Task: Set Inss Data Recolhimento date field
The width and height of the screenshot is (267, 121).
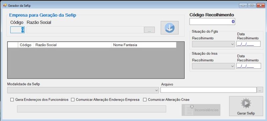Action: click(248, 66)
